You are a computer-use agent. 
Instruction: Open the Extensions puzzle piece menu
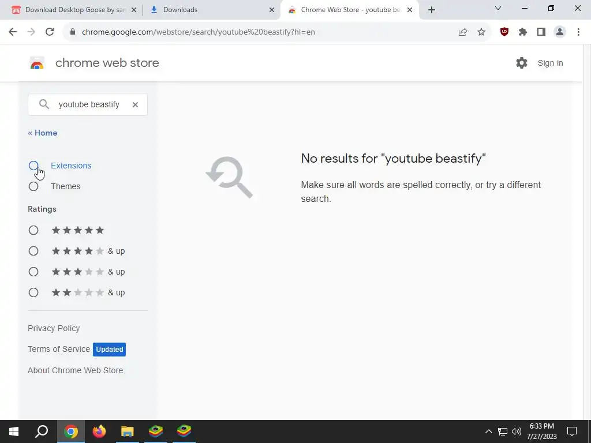pyautogui.click(x=523, y=32)
